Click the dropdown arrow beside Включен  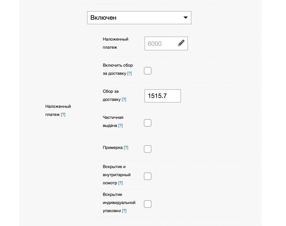[x=186, y=18]
